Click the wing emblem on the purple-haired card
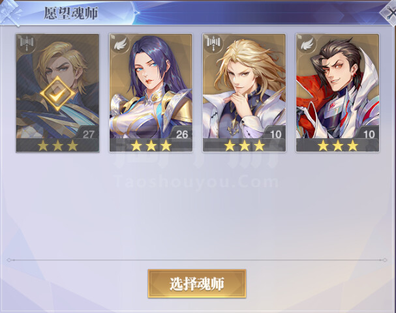396x313 pixels. coord(120,44)
